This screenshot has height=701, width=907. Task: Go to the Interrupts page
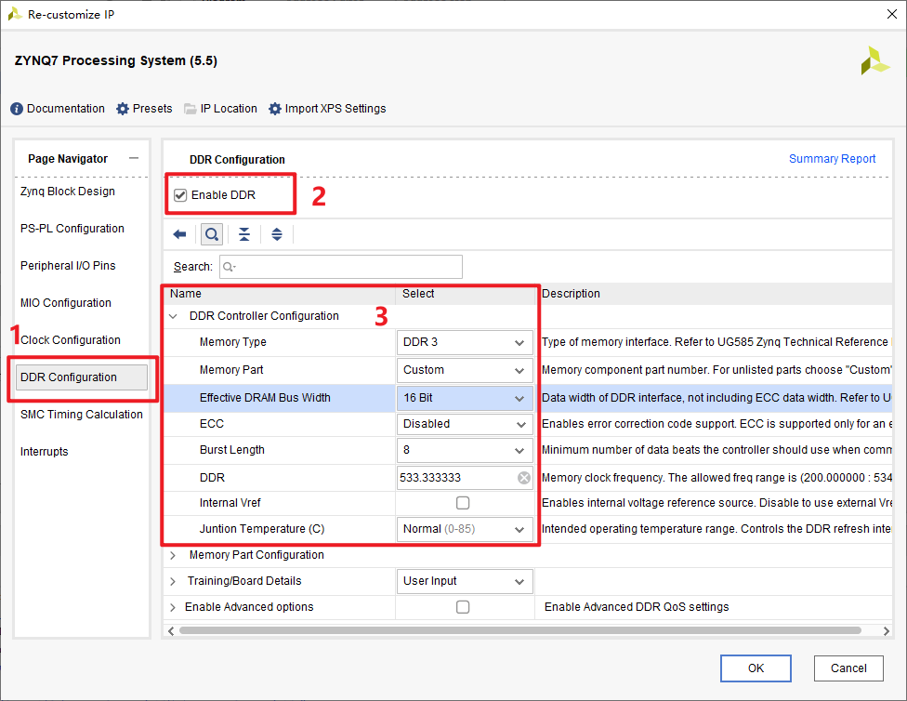44,452
